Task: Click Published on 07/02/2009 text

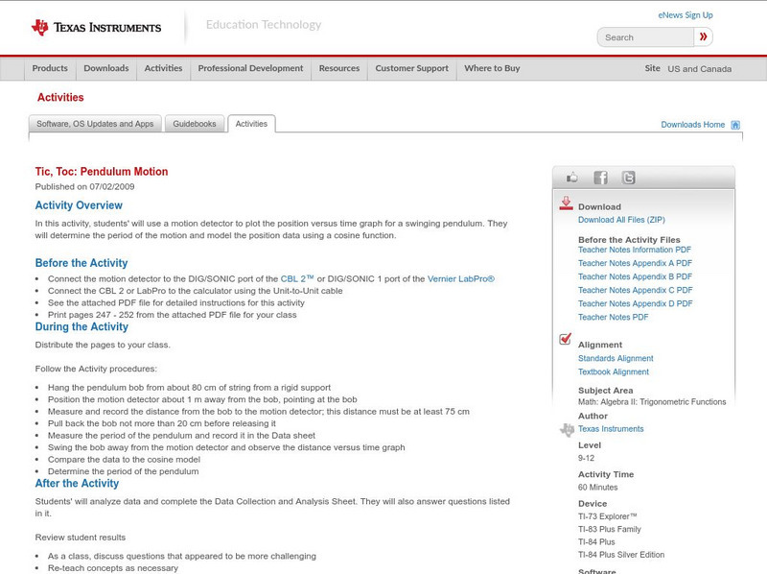Action: 84,186
